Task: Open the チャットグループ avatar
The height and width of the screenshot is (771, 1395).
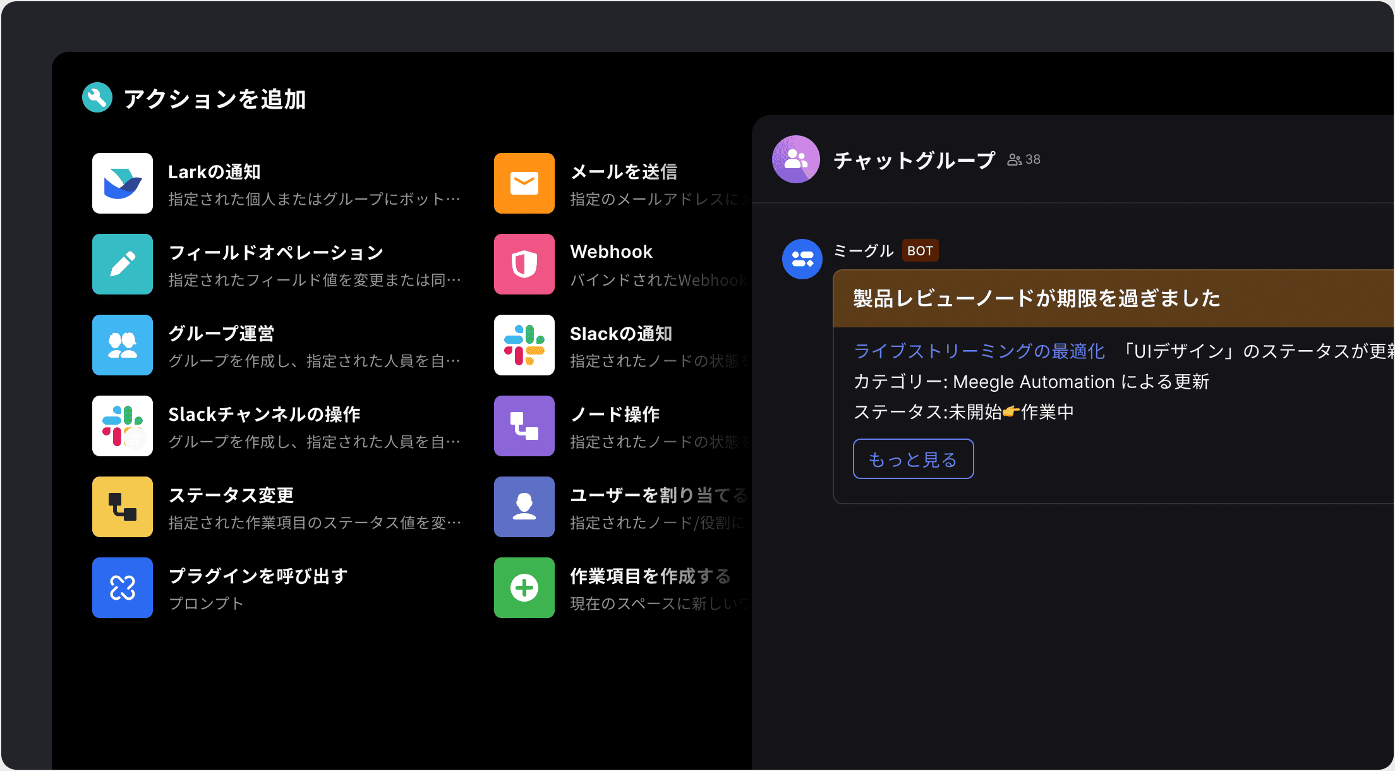Action: (796, 159)
